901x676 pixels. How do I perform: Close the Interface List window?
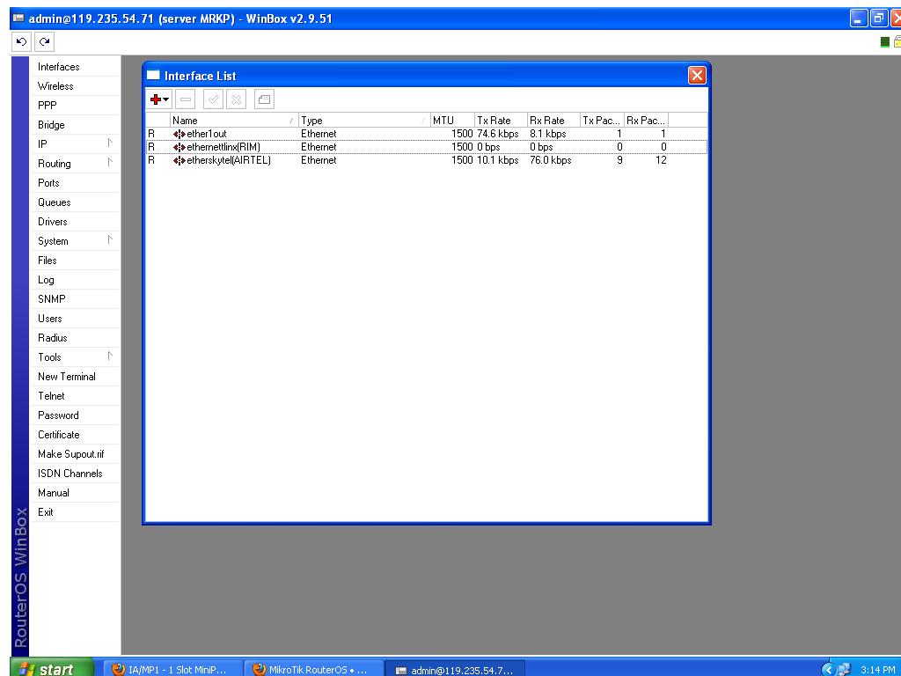(697, 76)
